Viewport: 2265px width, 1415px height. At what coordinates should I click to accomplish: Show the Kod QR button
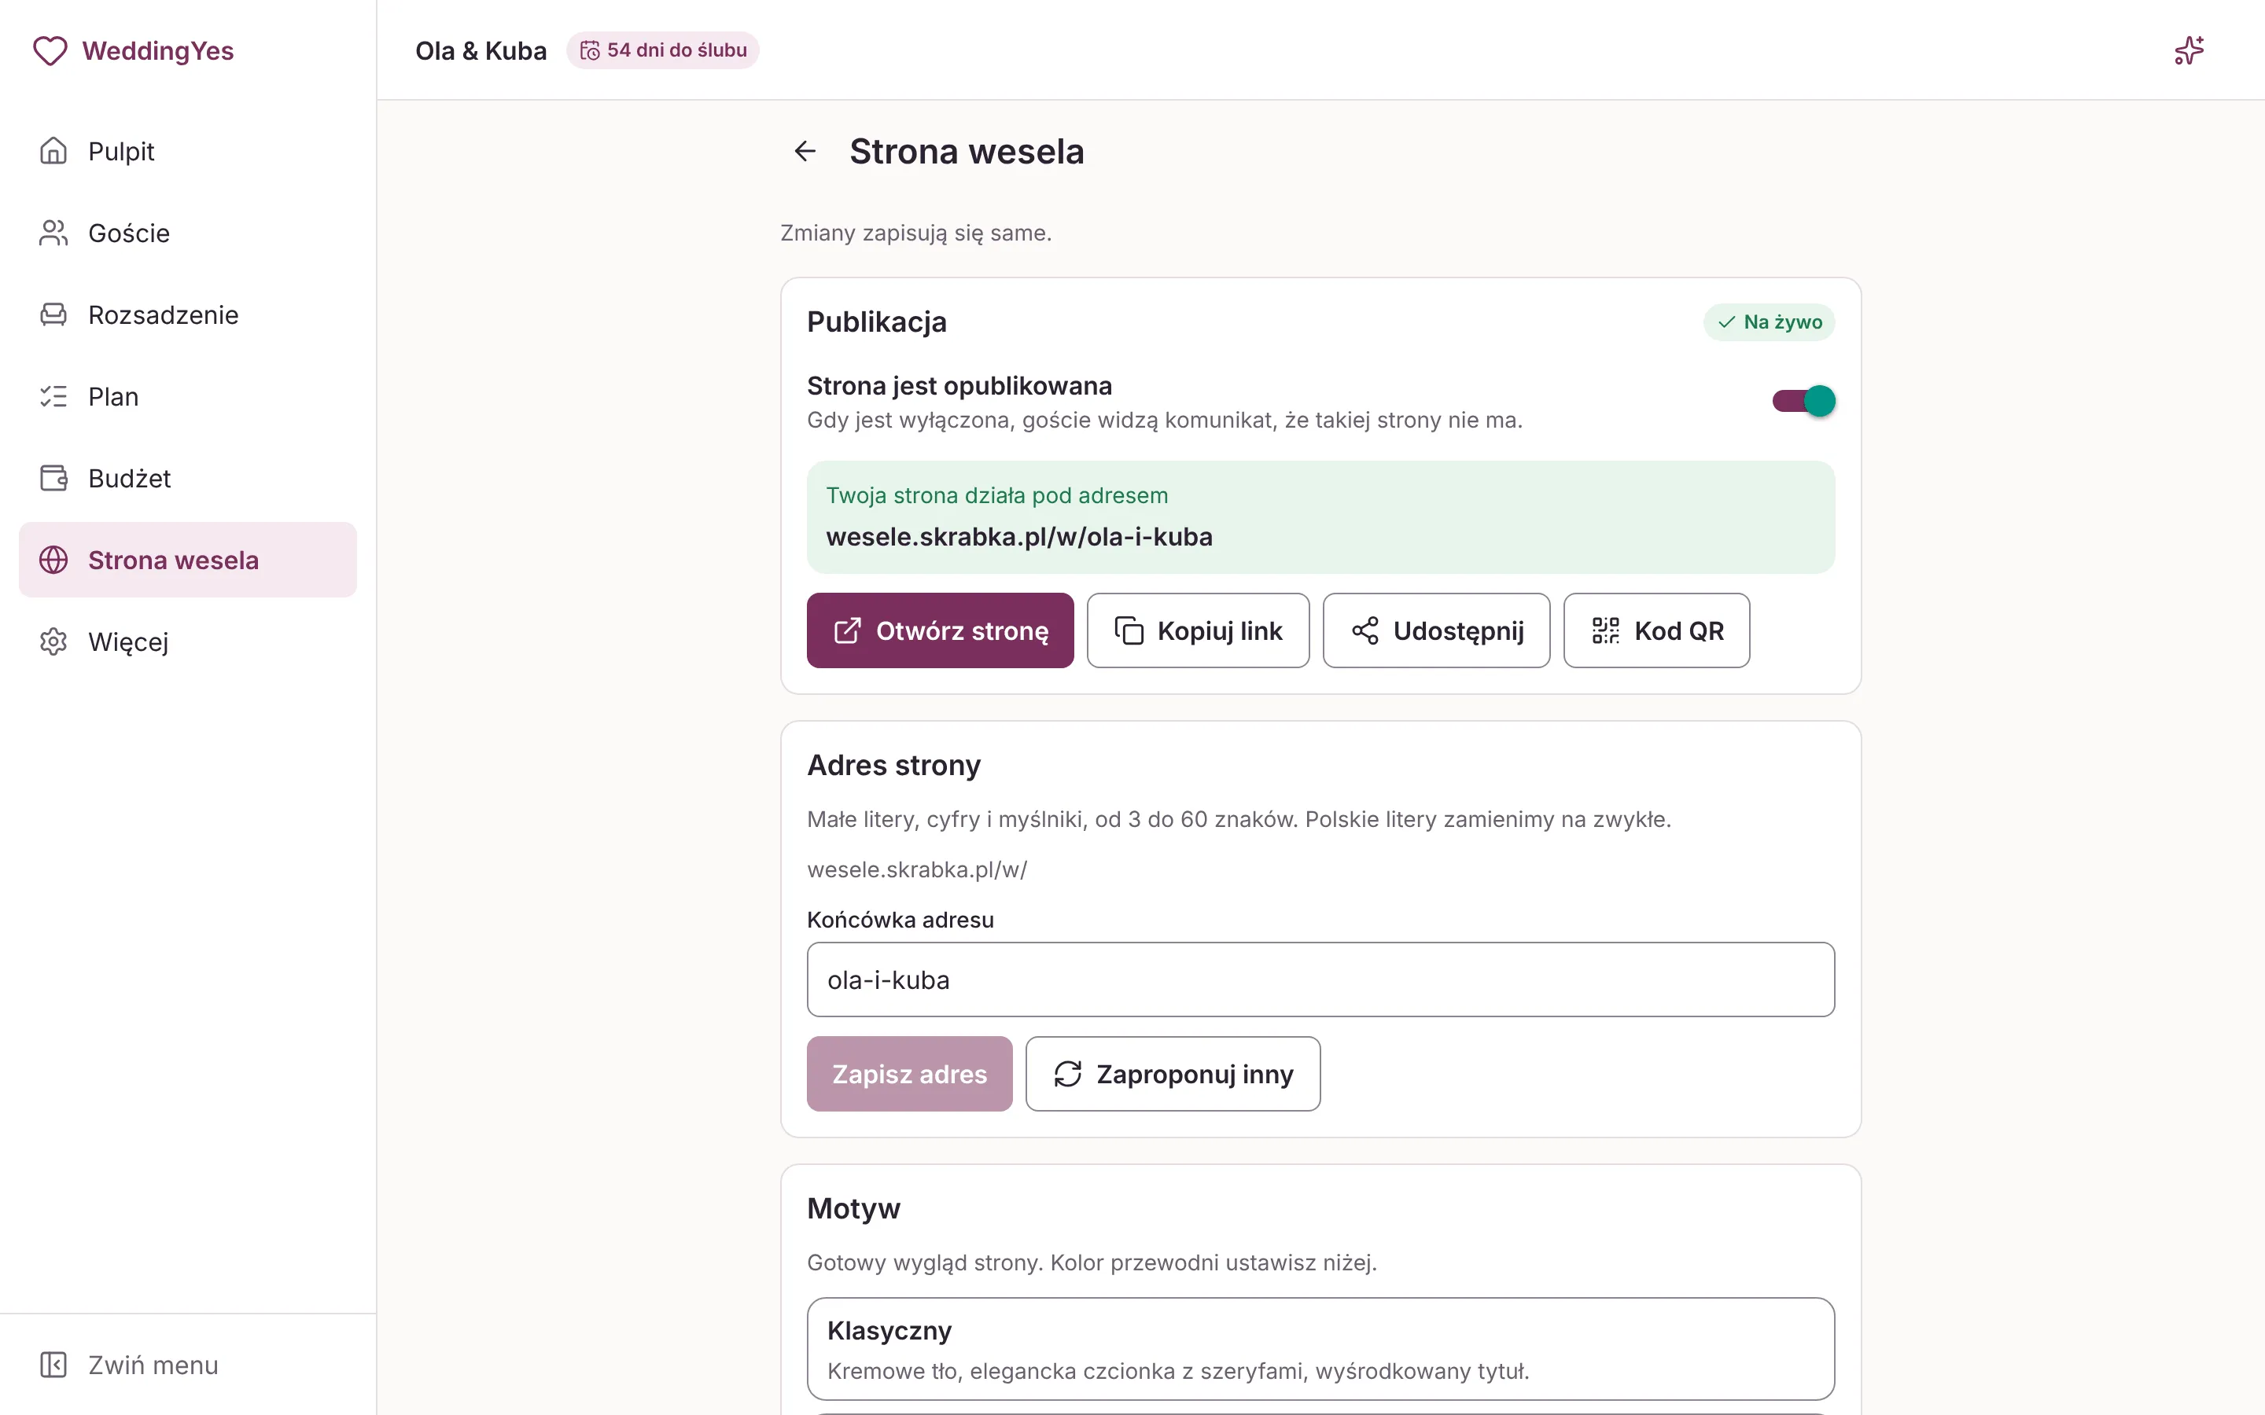coord(1656,630)
